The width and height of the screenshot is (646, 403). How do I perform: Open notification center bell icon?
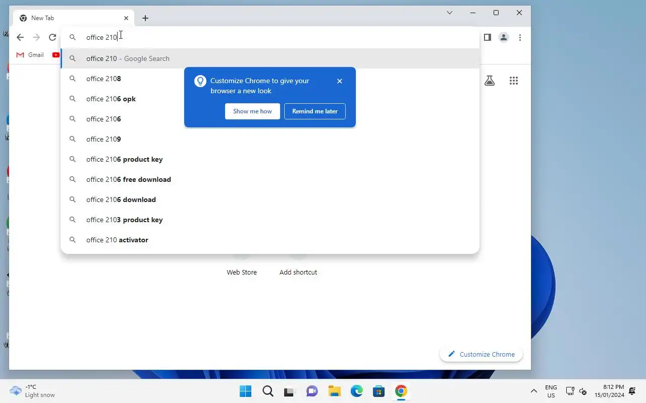tap(632, 391)
